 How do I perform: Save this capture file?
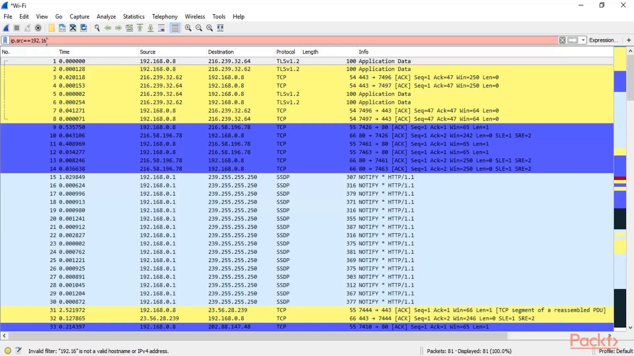point(62,28)
